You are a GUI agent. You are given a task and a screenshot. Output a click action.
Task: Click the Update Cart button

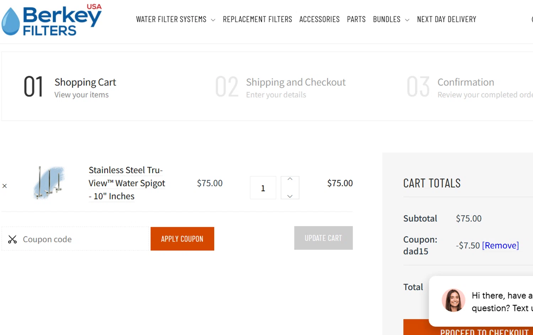(323, 238)
